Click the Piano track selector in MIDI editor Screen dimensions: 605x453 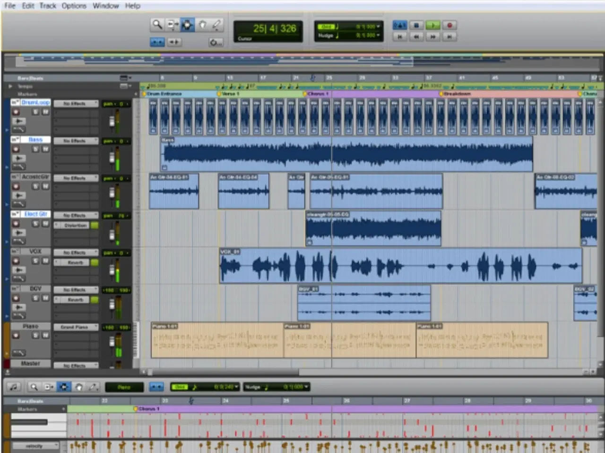click(x=124, y=387)
